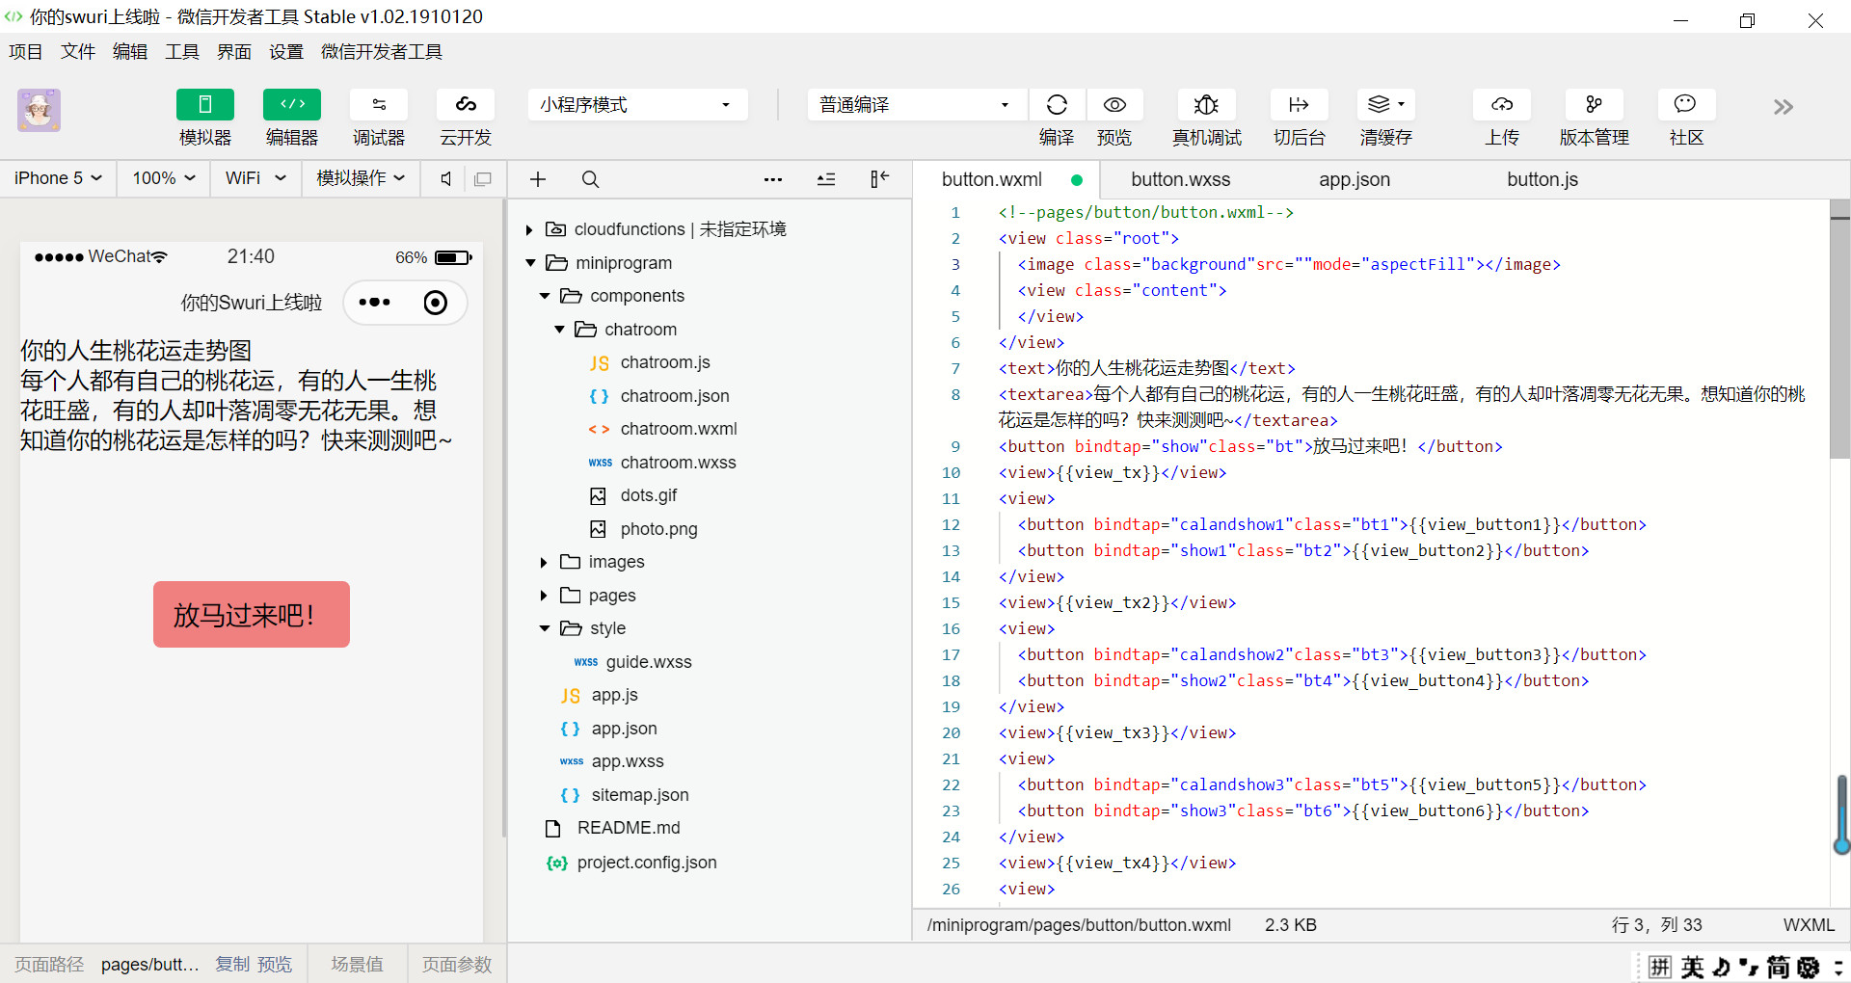Click the code editor vertical scrollbar
Viewport: 1851px width, 983px height.
click(1839, 328)
